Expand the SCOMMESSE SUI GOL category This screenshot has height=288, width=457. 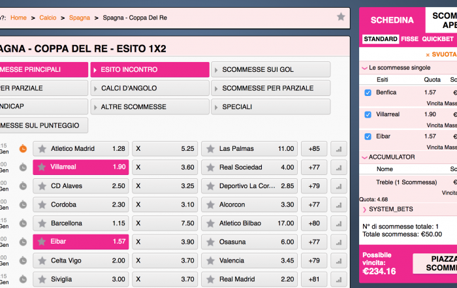pyautogui.click(x=271, y=69)
